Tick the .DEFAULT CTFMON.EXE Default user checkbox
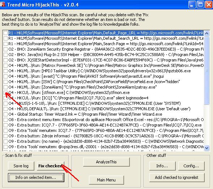 coord(5,109)
